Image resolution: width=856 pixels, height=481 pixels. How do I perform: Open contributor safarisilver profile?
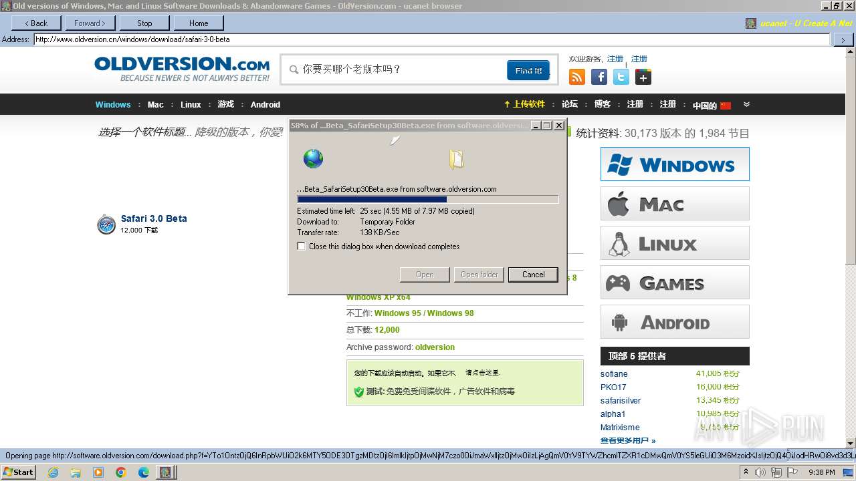621,401
